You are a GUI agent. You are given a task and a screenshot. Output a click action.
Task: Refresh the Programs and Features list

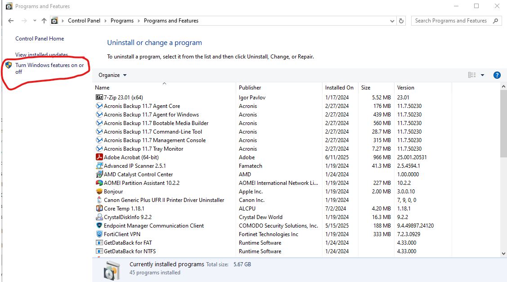click(x=401, y=21)
